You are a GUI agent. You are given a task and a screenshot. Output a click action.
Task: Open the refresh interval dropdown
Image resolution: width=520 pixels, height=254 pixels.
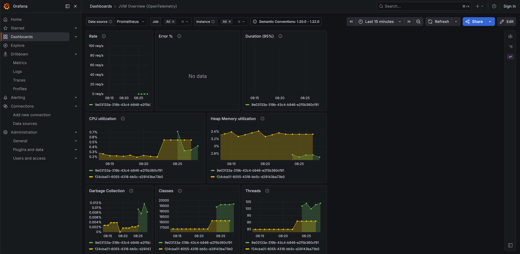(456, 21)
